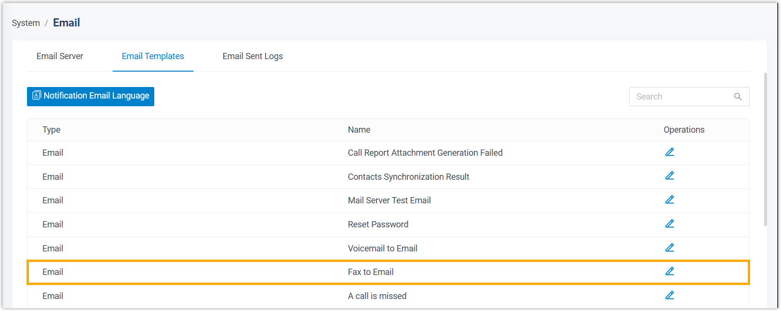Edit the A call is missed template

click(670, 296)
